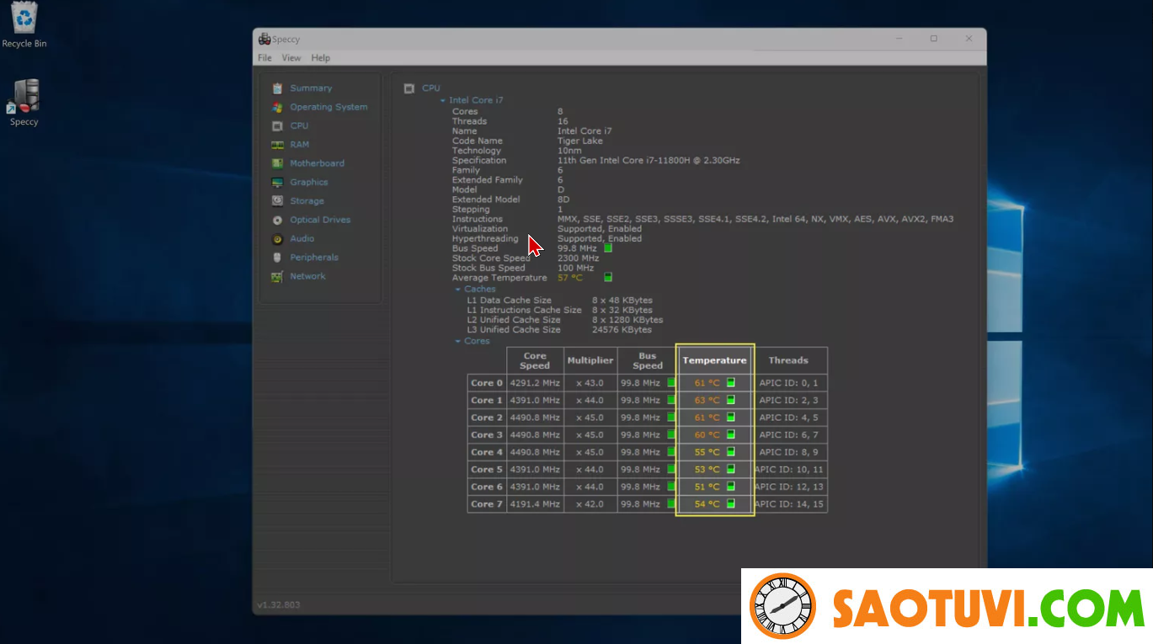Click the CPU chip icon in sidebar

point(277,126)
